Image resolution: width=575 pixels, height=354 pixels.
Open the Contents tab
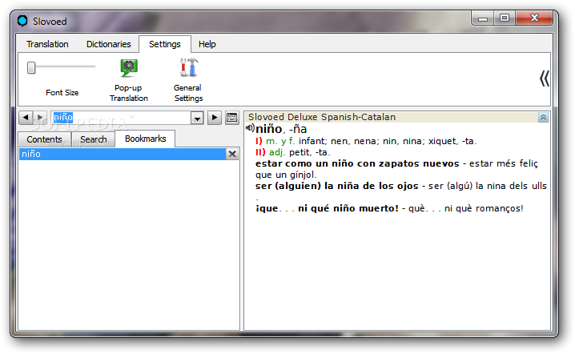44,139
